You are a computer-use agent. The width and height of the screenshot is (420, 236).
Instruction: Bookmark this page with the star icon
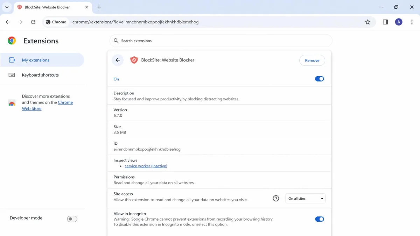coord(367,22)
